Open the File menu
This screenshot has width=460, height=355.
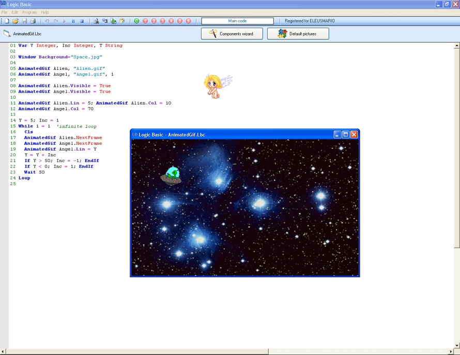click(x=4, y=12)
